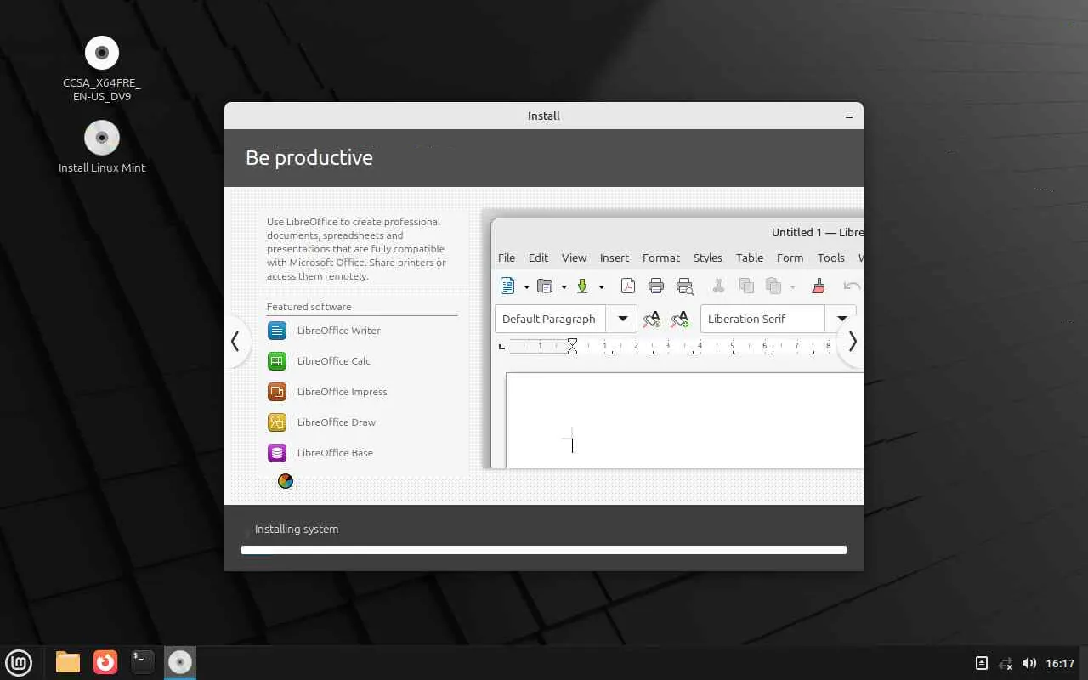1088x680 pixels.
Task: Open the Styles menu
Action: click(707, 258)
